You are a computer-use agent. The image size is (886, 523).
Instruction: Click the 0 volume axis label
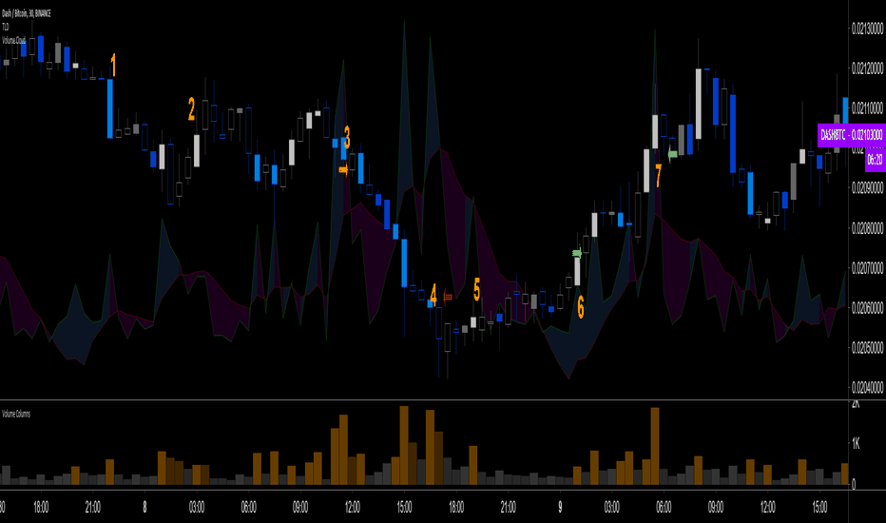click(854, 485)
